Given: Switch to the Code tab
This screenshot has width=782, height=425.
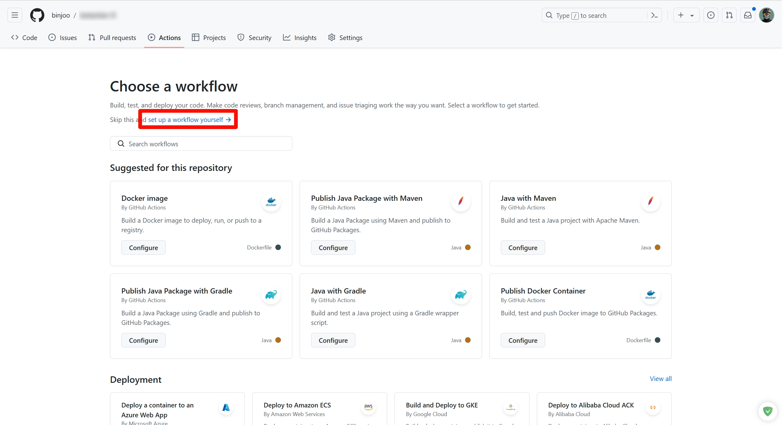Looking at the screenshot, I should (24, 38).
